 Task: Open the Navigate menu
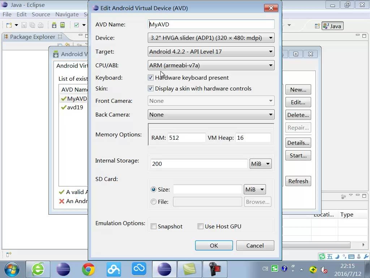coord(67,14)
